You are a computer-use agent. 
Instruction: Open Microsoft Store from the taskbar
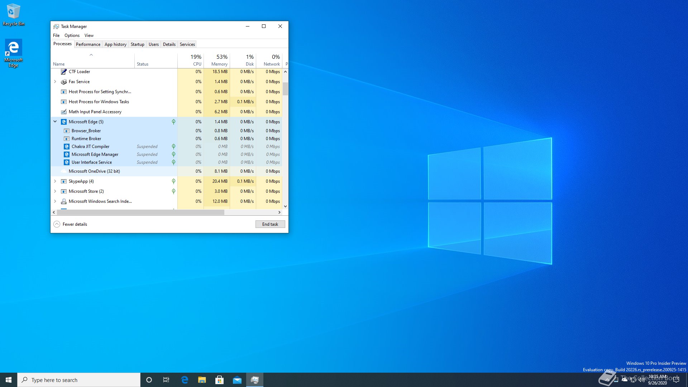pyautogui.click(x=220, y=380)
